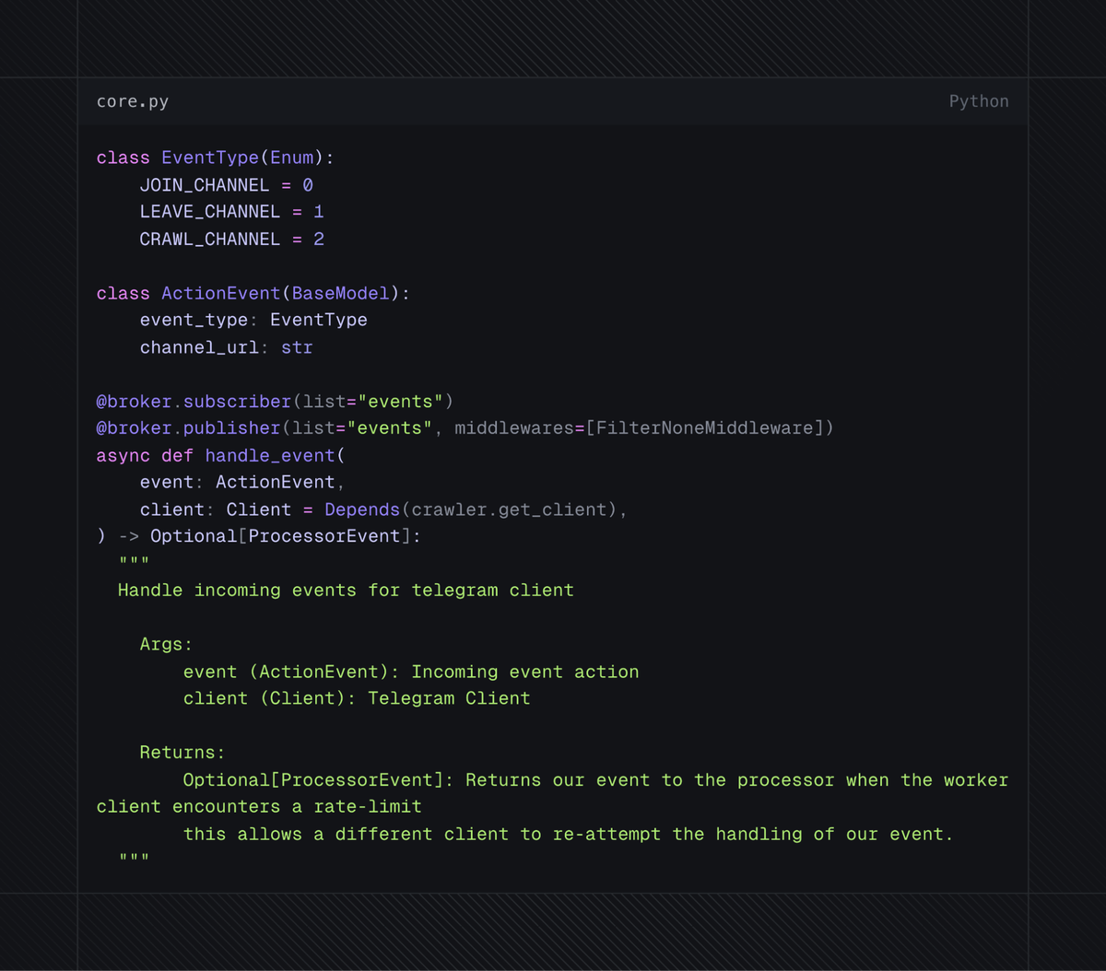The width and height of the screenshot is (1106, 971).
Task: Click the docstring Args section heading
Action: point(164,644)
